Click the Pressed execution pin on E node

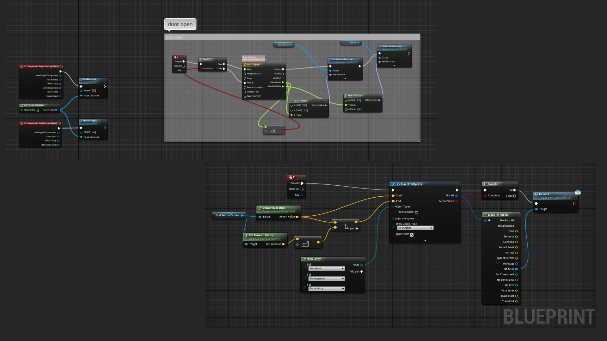click(x=302, y=183)
